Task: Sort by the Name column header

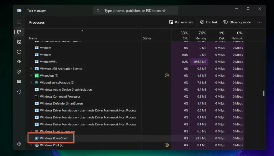Action: (x=33, y=38)
